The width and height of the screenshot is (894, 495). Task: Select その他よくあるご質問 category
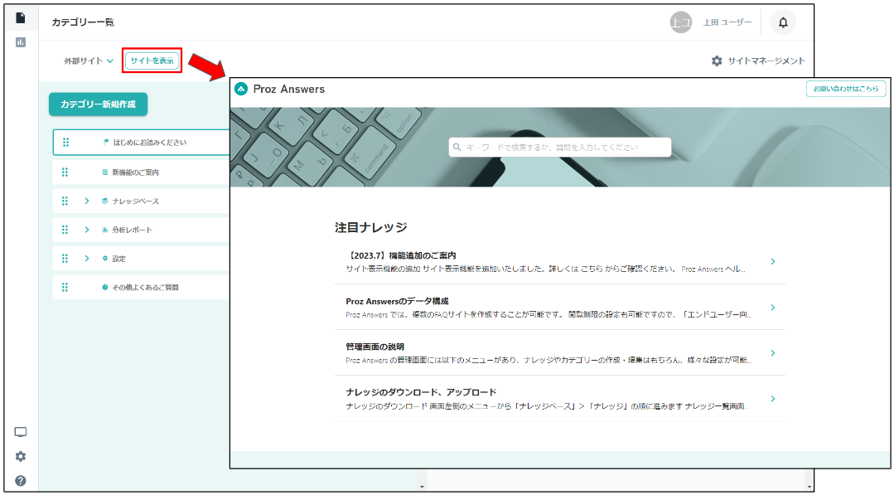click(145, 288)
